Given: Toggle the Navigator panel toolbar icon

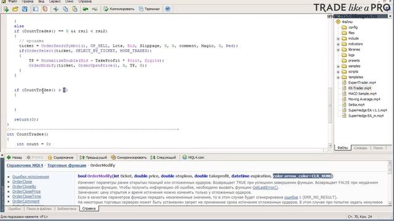Looking at the screenshot, I should (36, 9).
